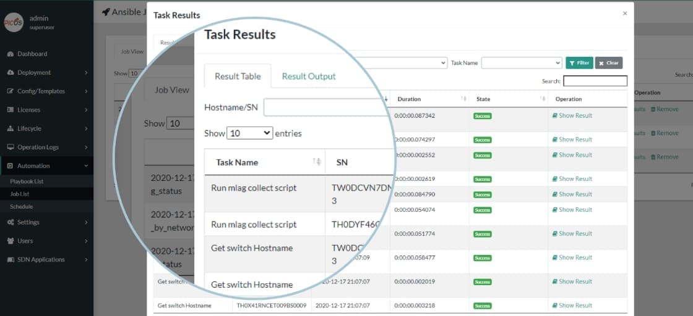Click the Operation column header

tap(569, 99)
